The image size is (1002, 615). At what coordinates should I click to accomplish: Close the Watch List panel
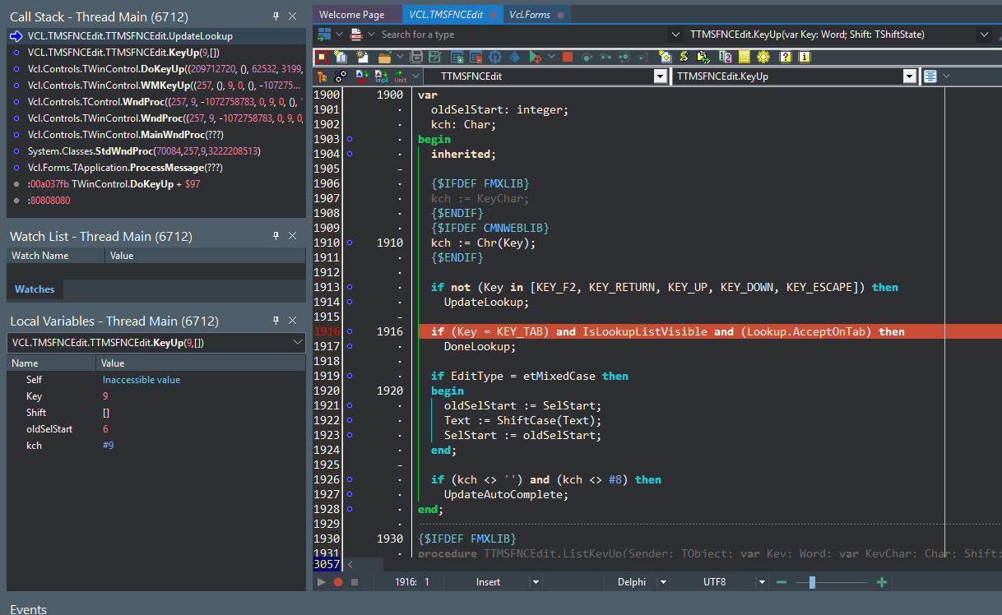click(292, 236)
